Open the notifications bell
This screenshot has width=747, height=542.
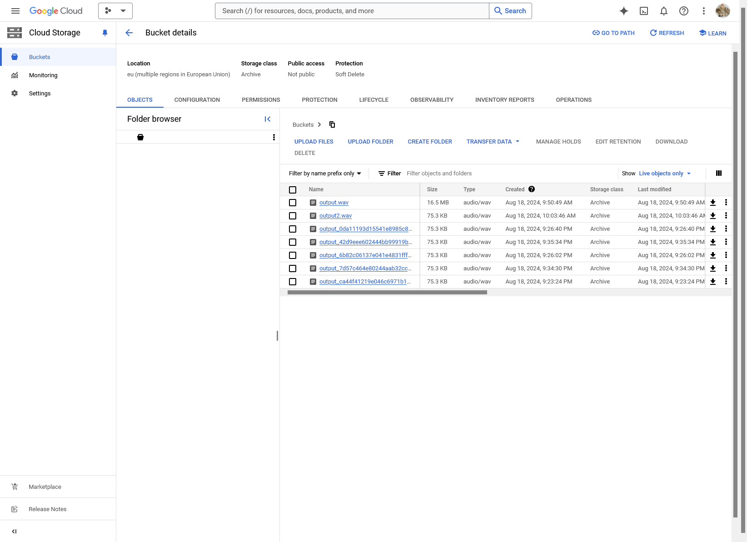(664, 11)
